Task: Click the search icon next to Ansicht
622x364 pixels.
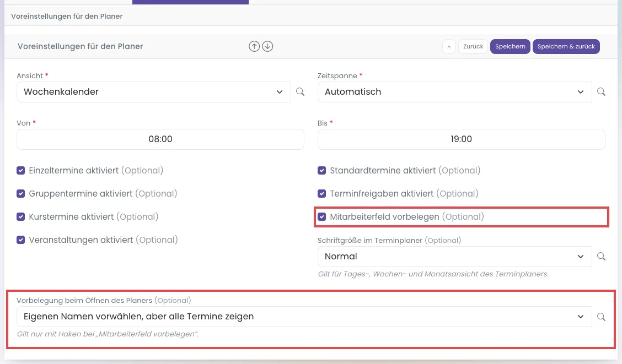Action: click(301, 92)
